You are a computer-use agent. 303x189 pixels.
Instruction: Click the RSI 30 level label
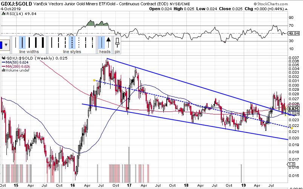(291, 41)
